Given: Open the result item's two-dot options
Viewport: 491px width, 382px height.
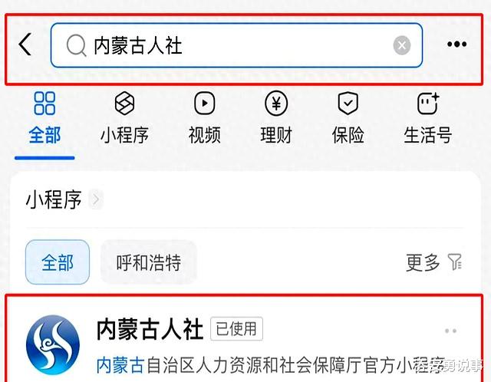Looking at the screenshot, I should click(x=450, y=331).
